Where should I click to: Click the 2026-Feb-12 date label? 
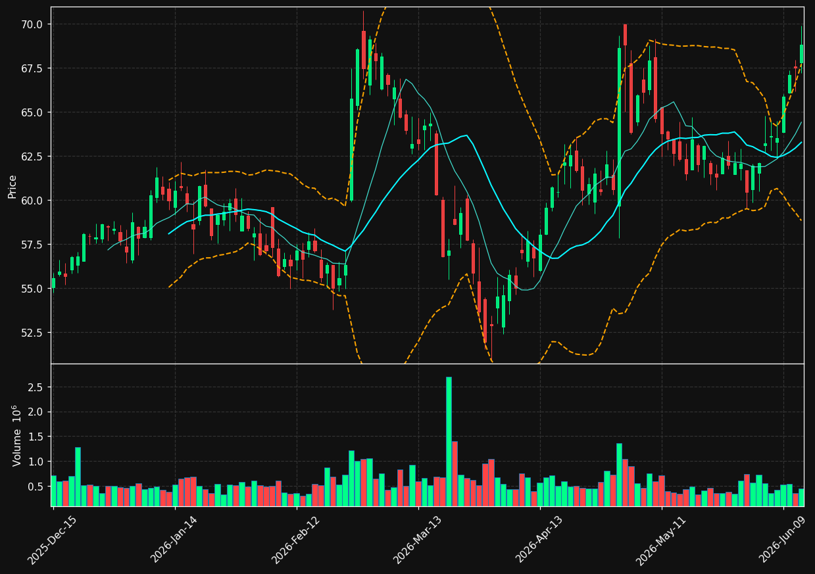tap(295, 540)
